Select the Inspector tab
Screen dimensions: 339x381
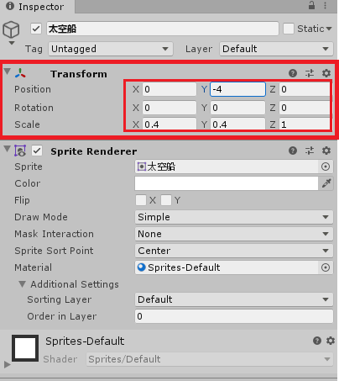(x=36, y=7)
